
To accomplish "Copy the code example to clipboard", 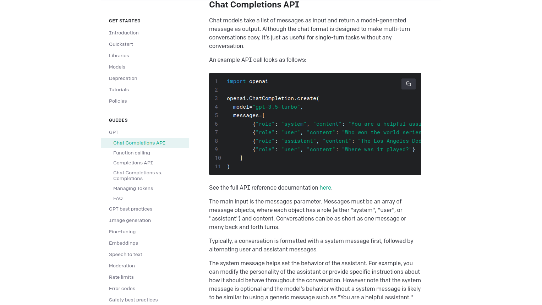I will click(x=408, y=84).
